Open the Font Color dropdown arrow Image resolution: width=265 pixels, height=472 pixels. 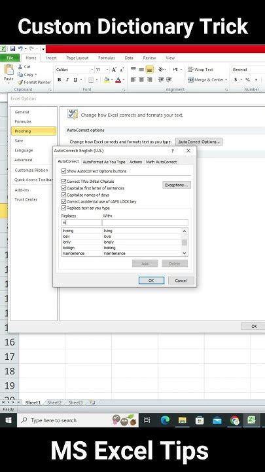124,80
